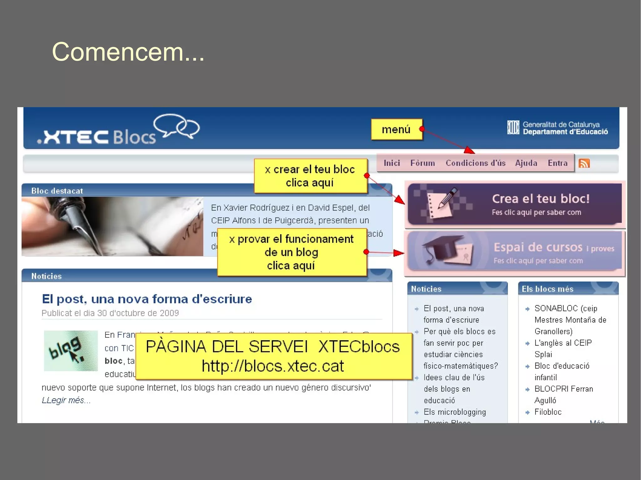
Task: Click the LLegir més link
Action: (x=66, y=400)
